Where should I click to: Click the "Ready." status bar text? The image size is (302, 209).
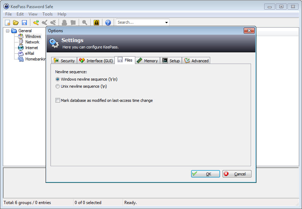[x=130, y=203]
